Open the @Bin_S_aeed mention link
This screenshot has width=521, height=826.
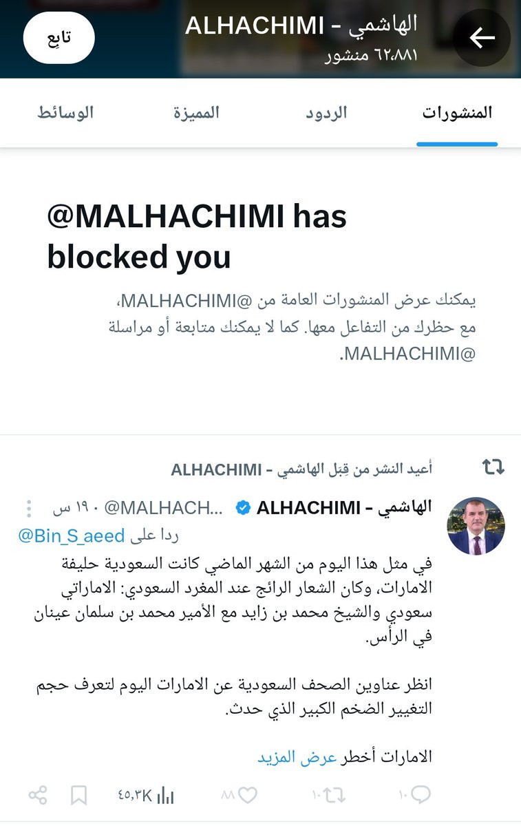click(71, 535)
